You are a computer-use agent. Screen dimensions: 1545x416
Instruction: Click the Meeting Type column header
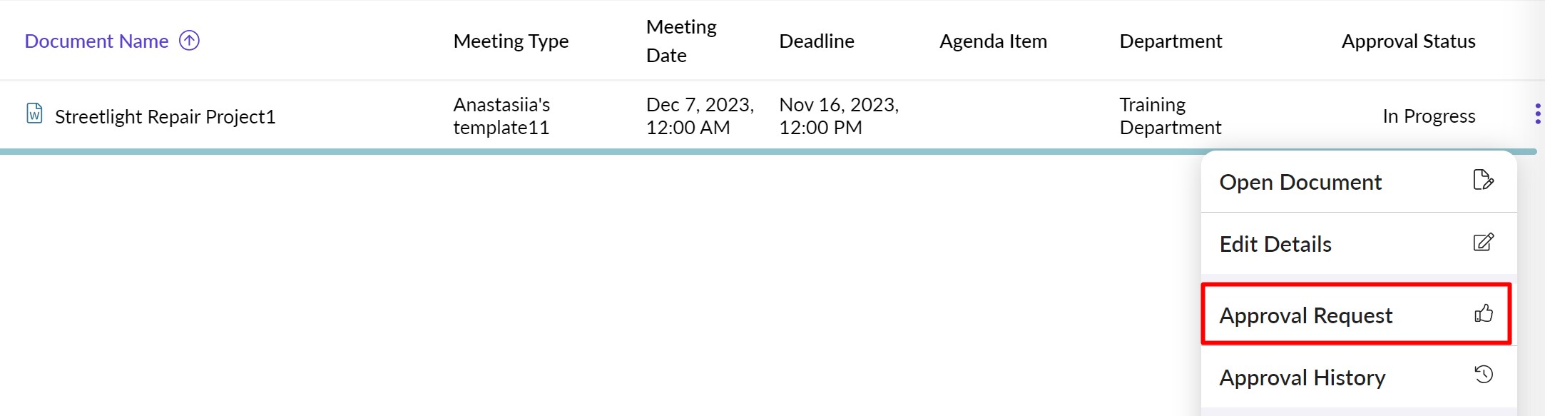pyautogui.click(x=511, y=41)
